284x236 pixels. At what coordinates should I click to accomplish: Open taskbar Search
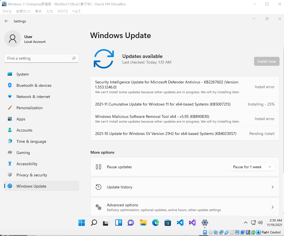94,223
